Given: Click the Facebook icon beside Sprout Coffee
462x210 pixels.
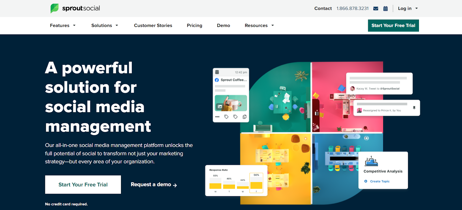Looking at the screenshot, I should [x=217, y=80].
